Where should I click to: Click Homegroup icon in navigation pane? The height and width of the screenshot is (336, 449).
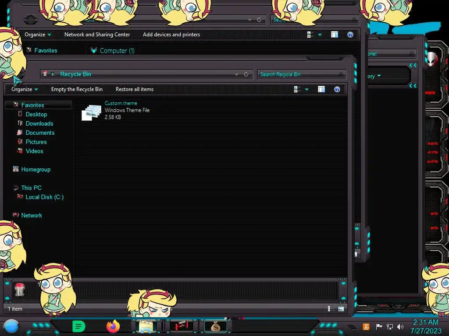coord(16,169)
